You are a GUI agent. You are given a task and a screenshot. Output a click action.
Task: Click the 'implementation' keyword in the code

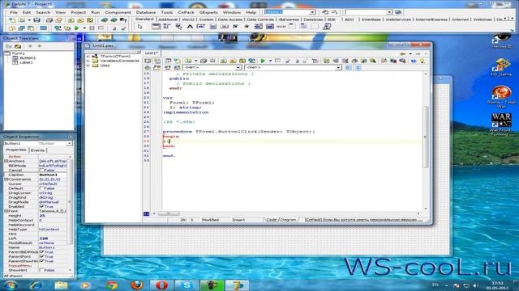pyautogui.click(x=186, y=112)
